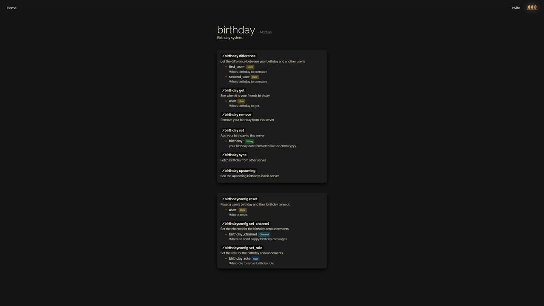Open the Invite link in the header
Viewport: 544px width, 306px height.
(516, 8)
